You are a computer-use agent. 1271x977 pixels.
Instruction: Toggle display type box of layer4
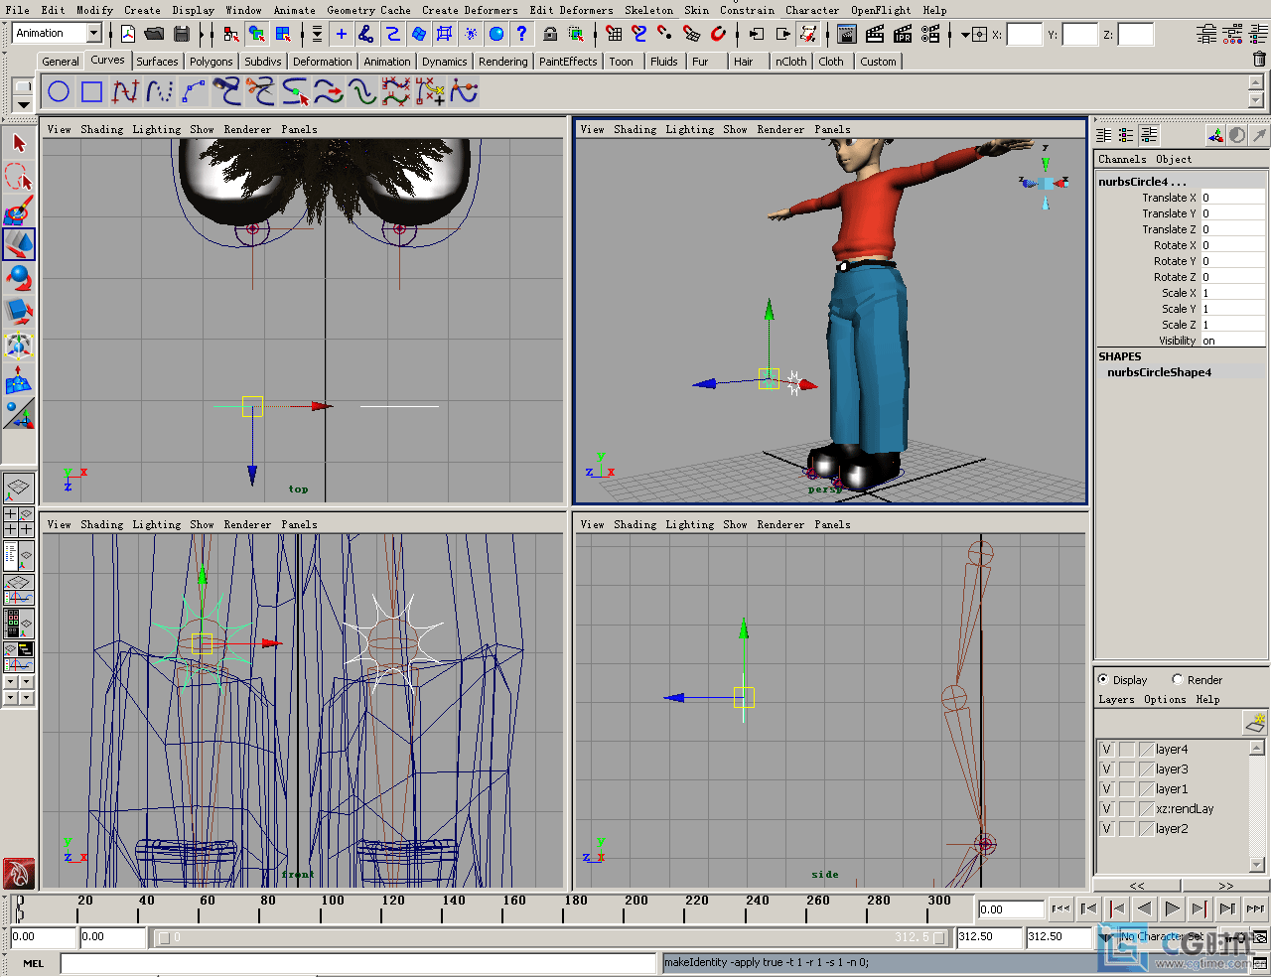pyautogui.click(x=1127, y=750)
